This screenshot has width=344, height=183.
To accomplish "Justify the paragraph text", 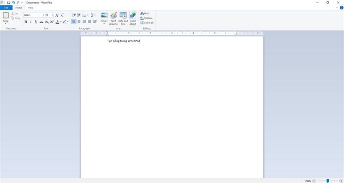I will pos(89,21).
